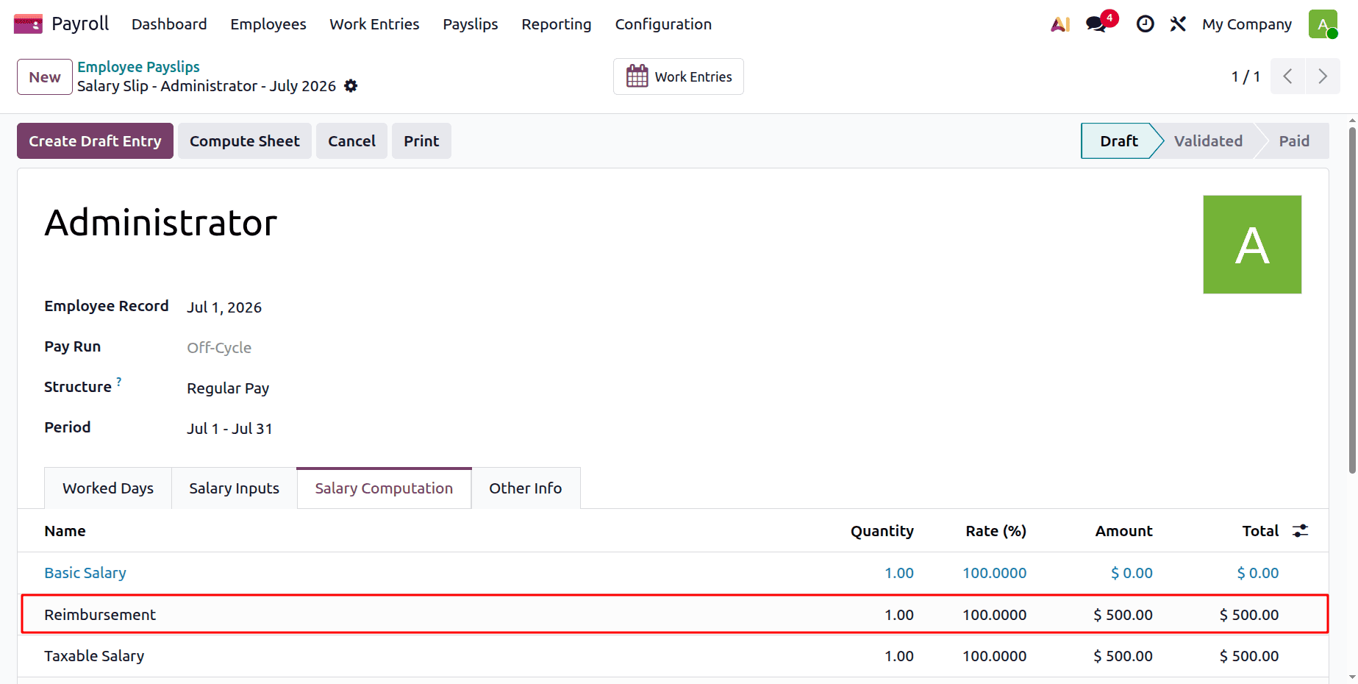This screenshot has width=1358, height=684.
Task: Edit the Period Jul 1 - Jul 31 field
Action: tap(229, 429)
